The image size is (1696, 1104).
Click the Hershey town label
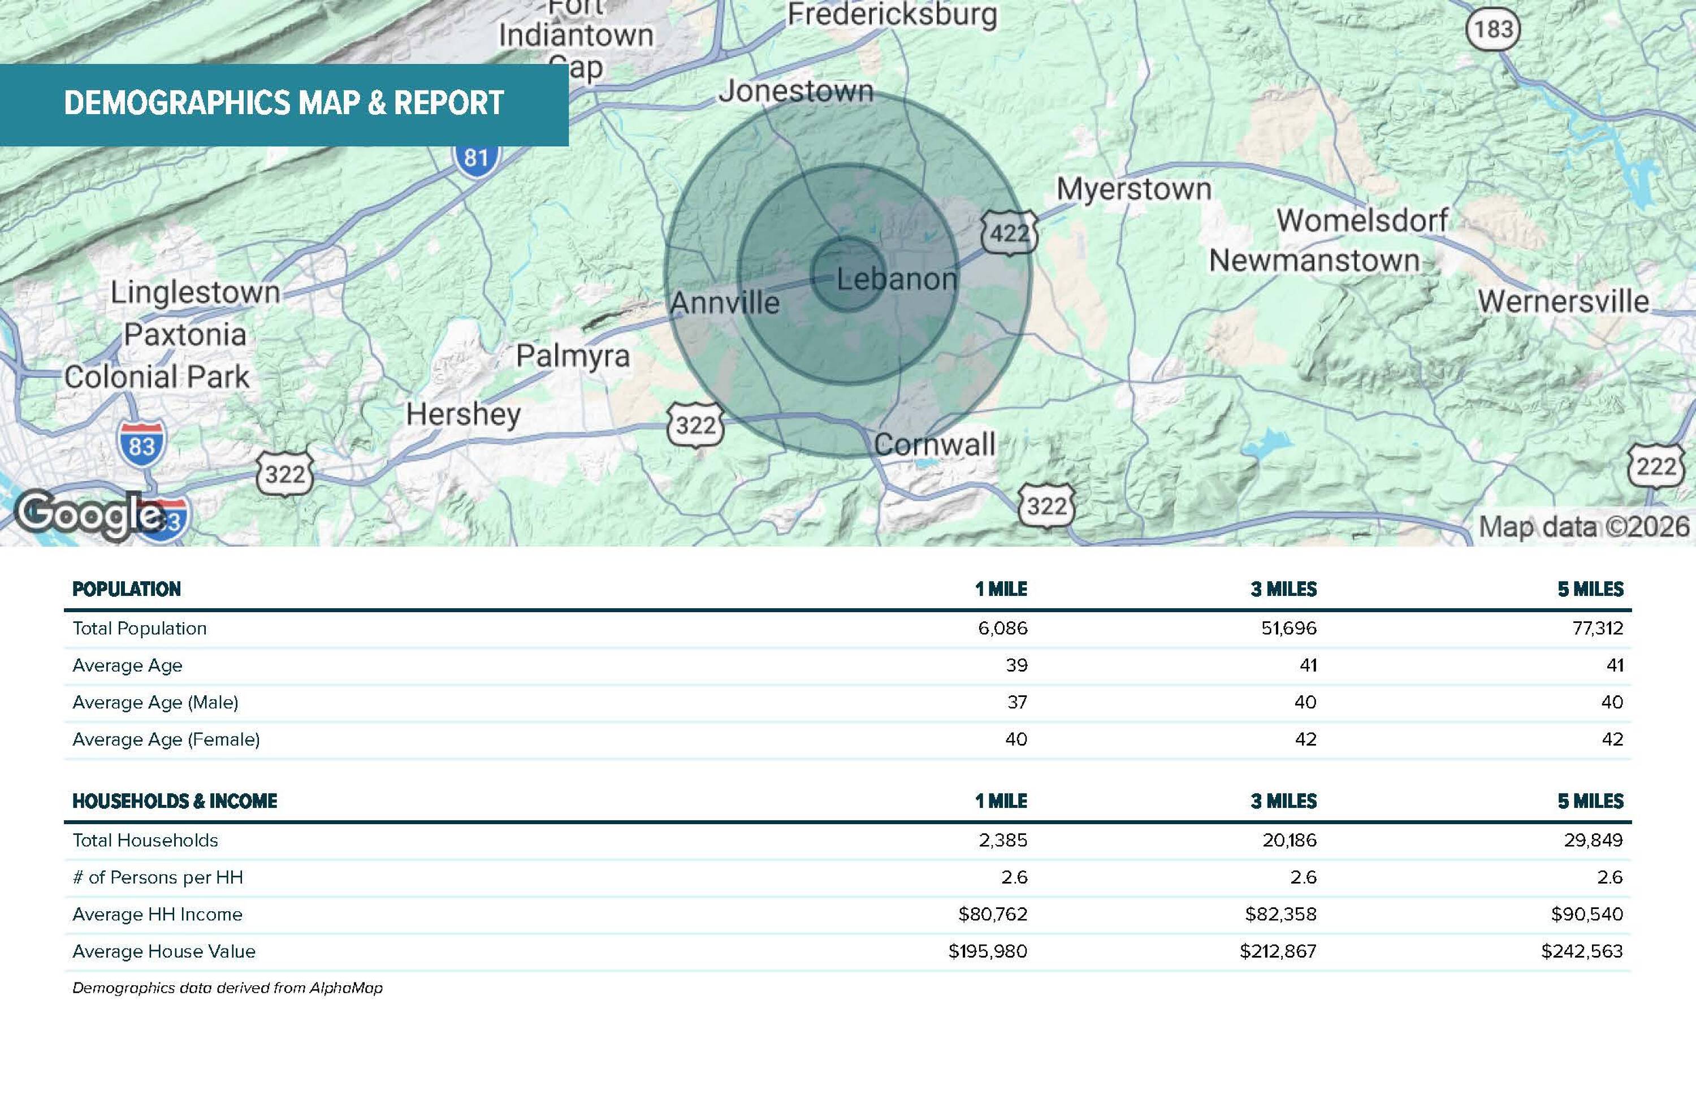tap(463, 414)
